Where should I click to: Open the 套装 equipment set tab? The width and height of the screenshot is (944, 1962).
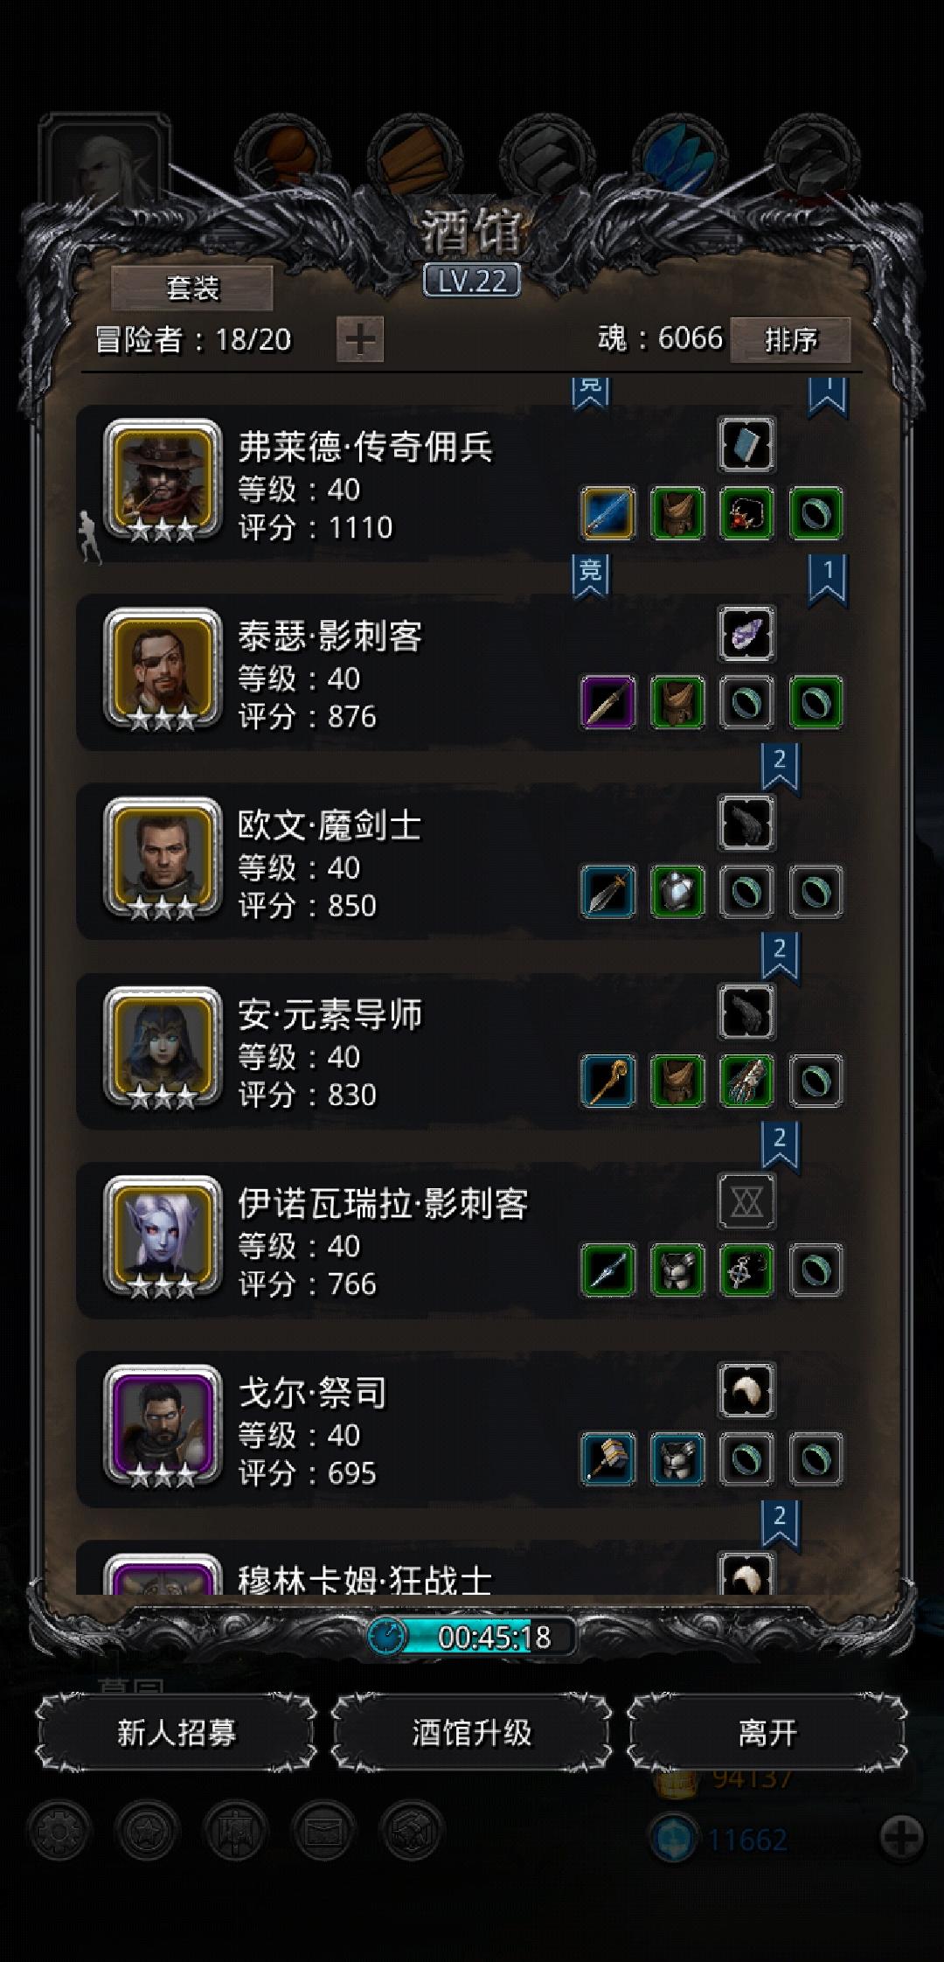click(192, 289)
